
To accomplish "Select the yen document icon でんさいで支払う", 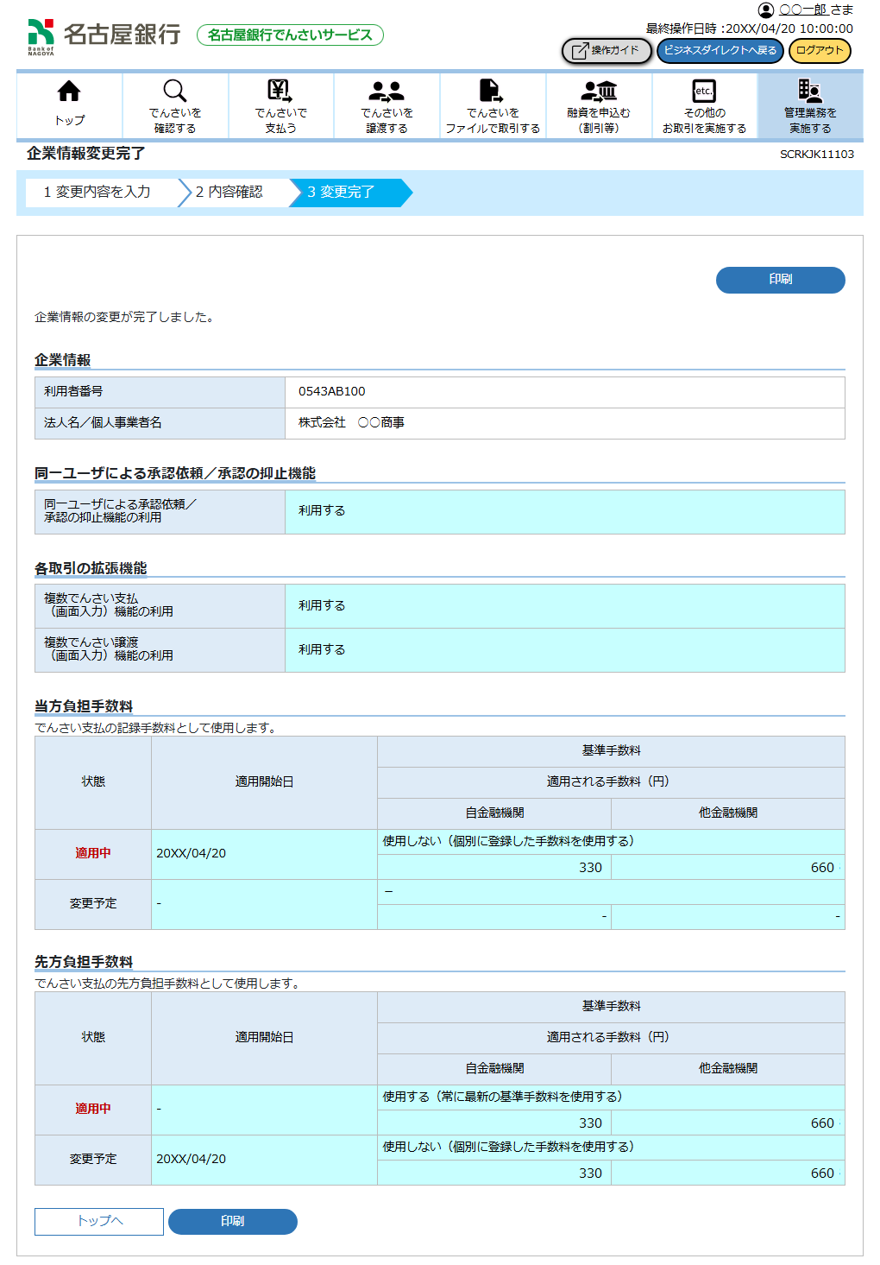I will coord(280,92).
